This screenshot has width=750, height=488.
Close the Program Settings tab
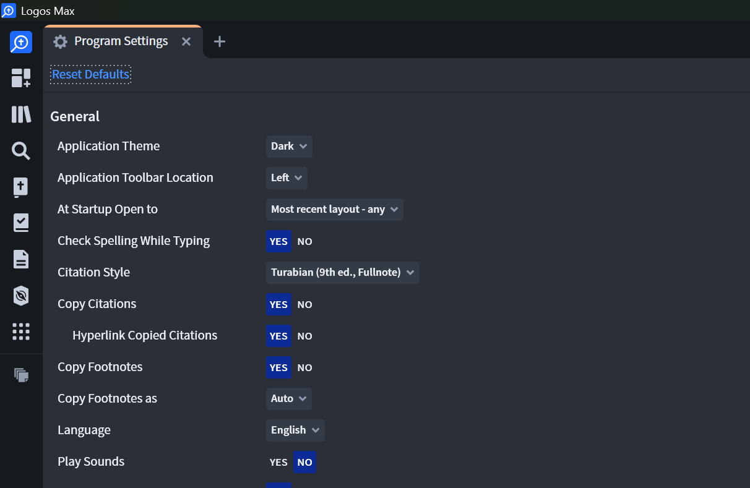click(186, 41)
